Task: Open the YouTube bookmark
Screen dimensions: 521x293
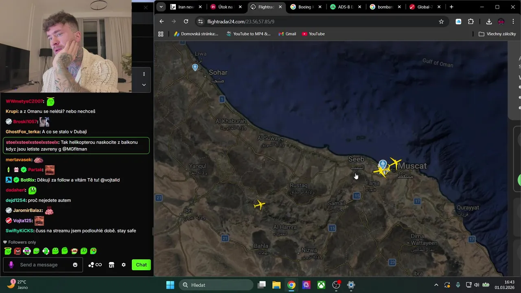Action: coord(313,34)
